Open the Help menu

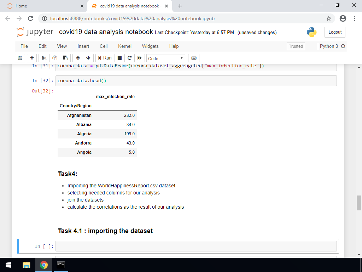coord(174,46)
